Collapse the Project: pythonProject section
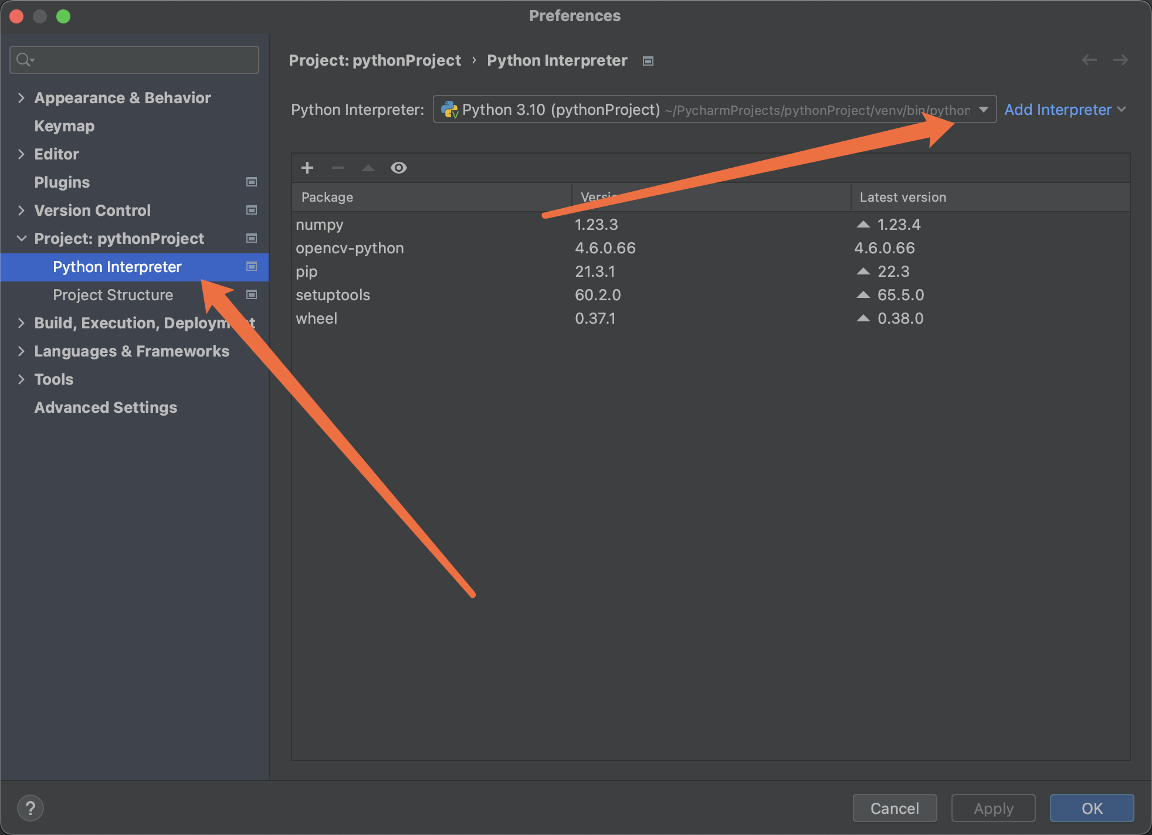The height and width of the screenshot is (835, 1152). pos(21,239)
